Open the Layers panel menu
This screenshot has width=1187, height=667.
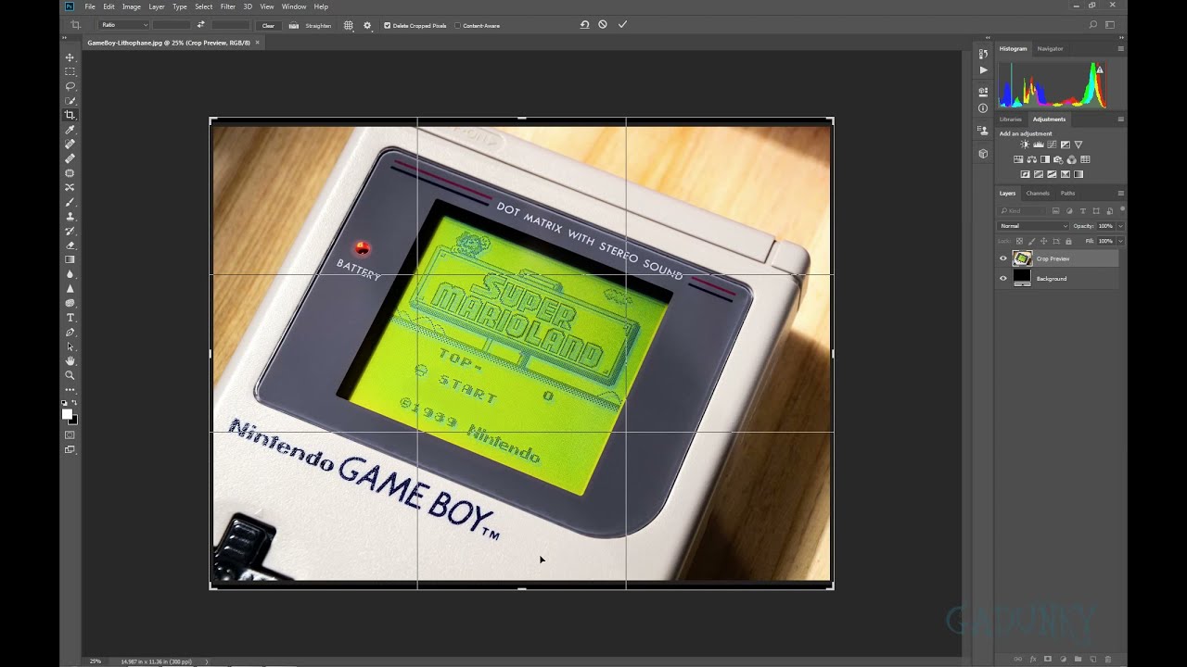(x=1120, y=193)
